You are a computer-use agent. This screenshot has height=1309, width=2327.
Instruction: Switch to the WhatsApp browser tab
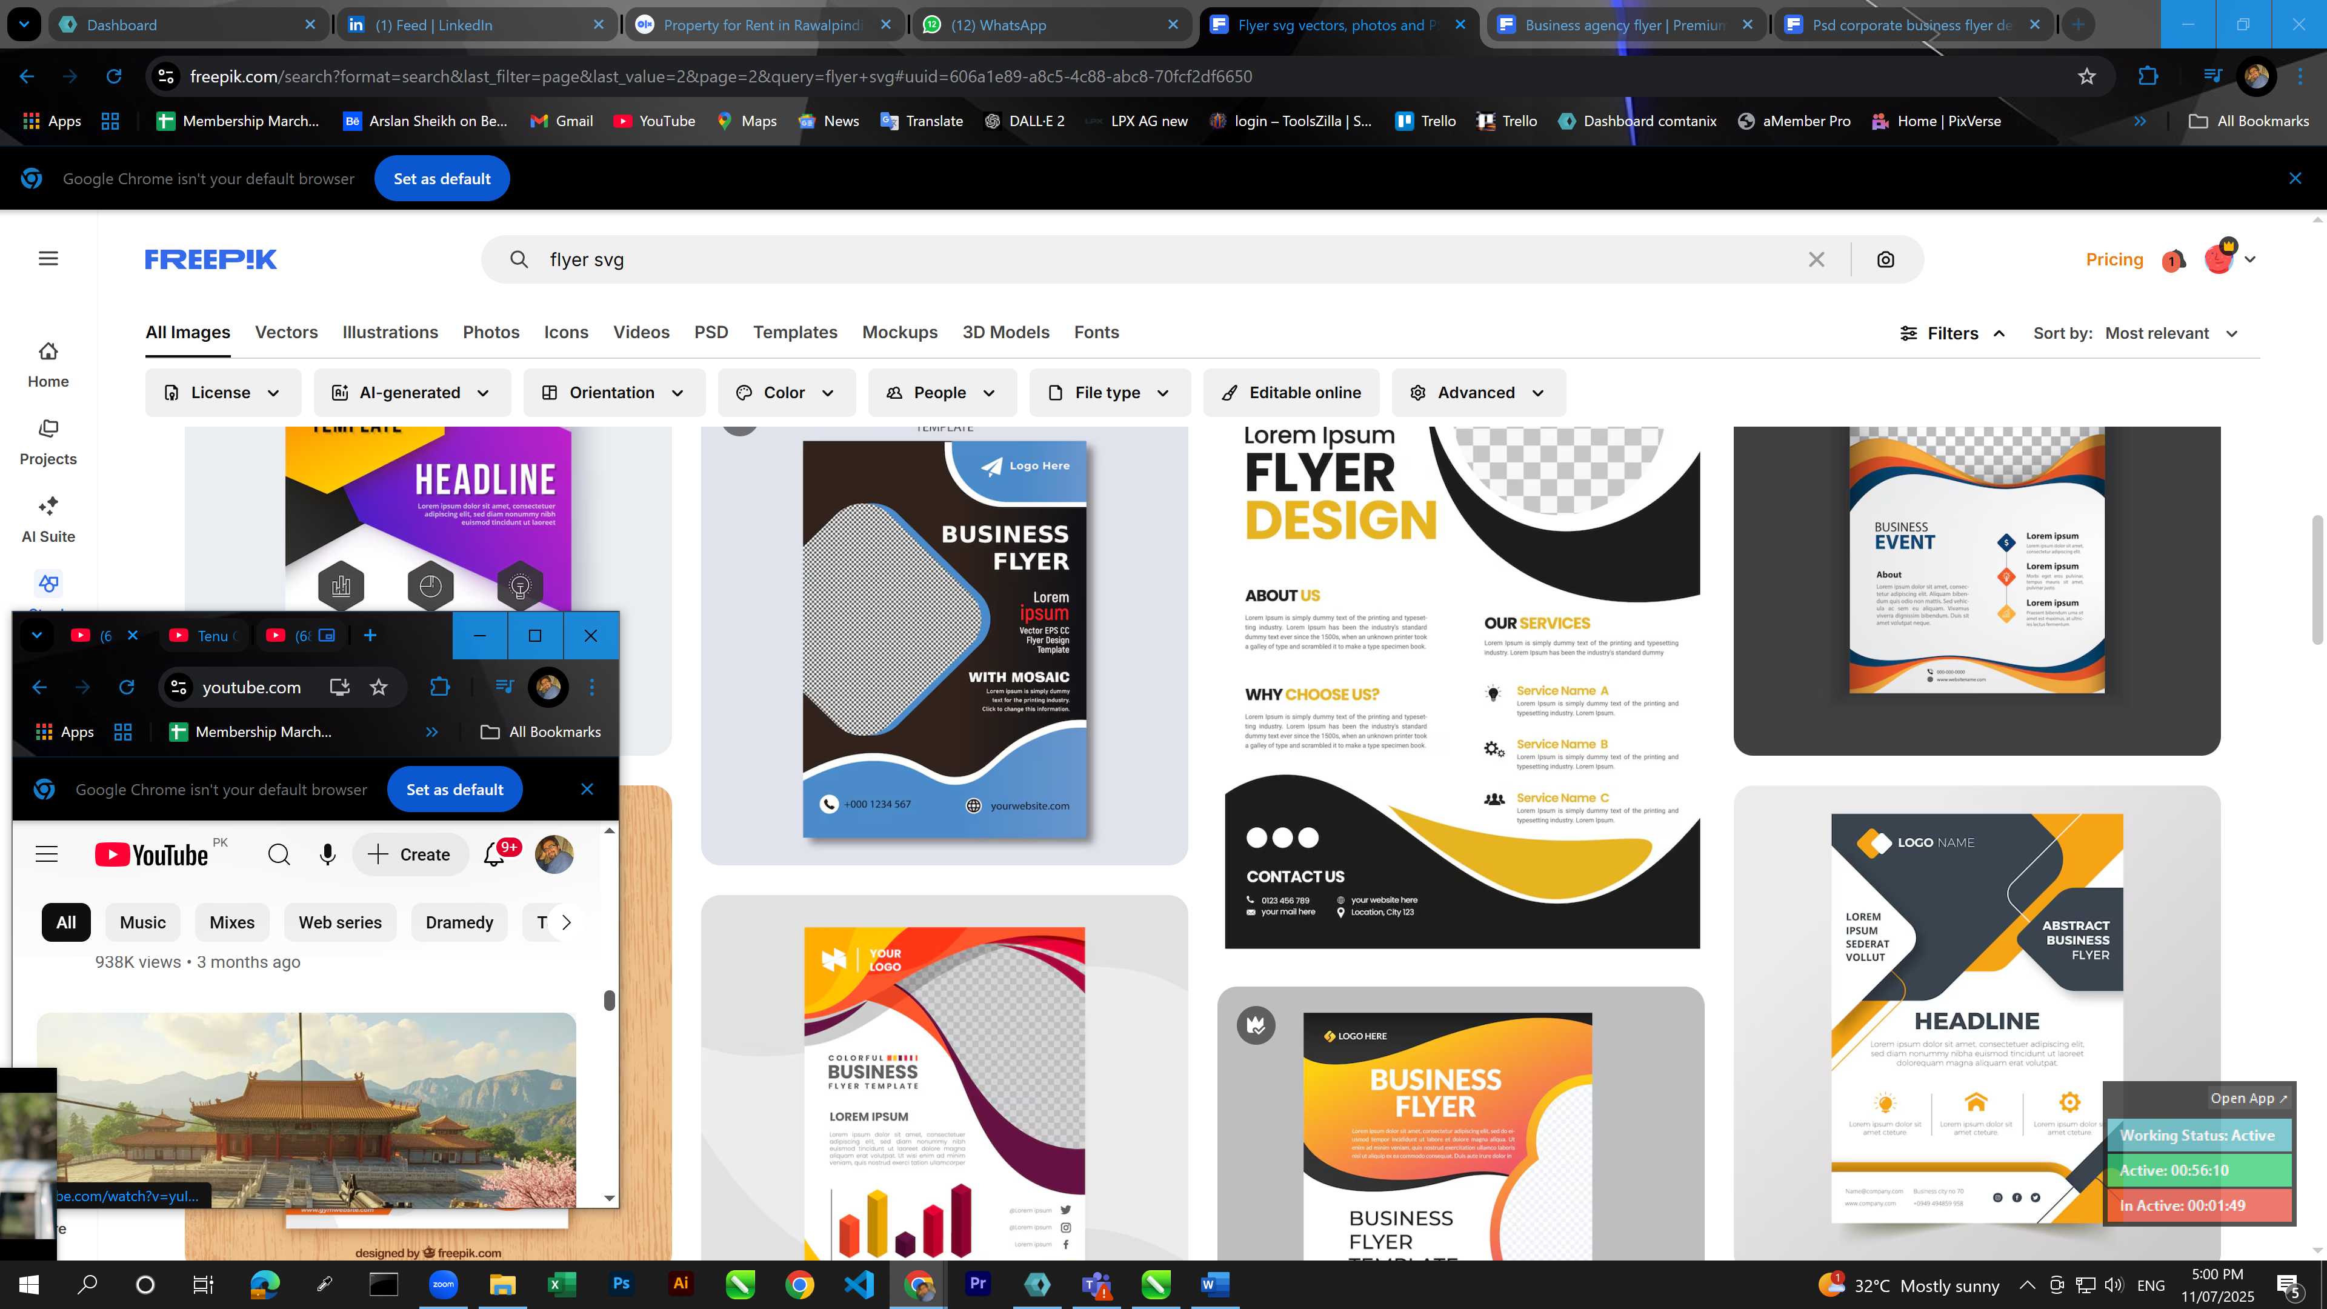(1051, 25)
